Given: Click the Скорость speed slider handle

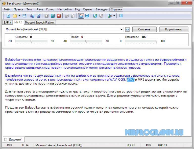Looking at the screenshot, I should [31, 41].
